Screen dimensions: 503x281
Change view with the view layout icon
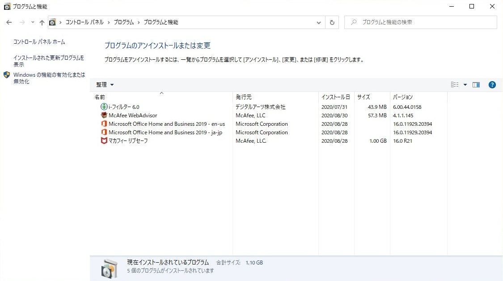(455, 85)
